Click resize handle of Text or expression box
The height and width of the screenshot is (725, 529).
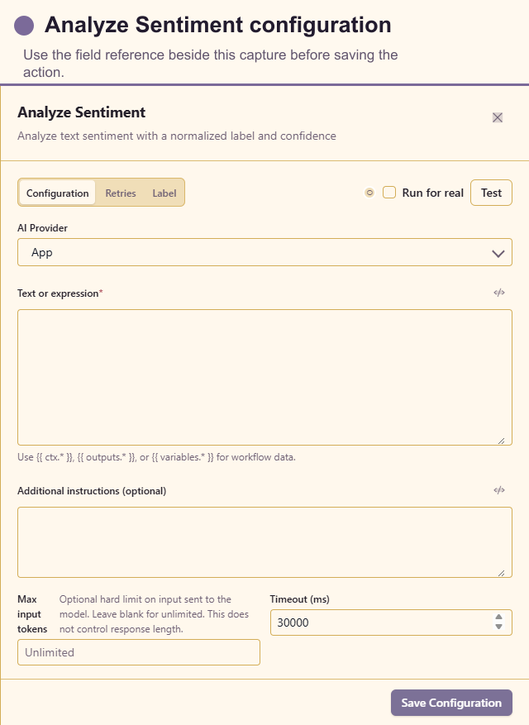click(501, 441)
